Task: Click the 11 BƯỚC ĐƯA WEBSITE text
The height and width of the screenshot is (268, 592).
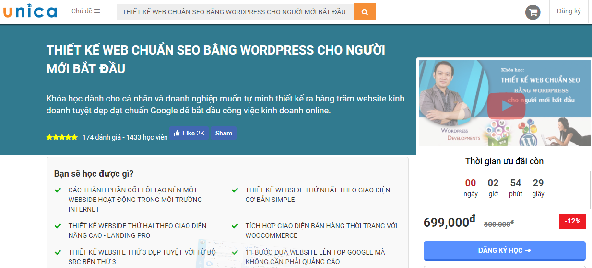Action: pos(315,257)
